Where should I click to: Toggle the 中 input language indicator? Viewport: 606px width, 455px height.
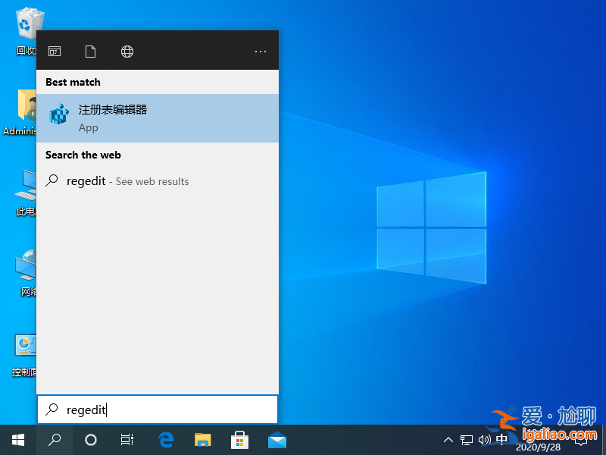[502, 440]
